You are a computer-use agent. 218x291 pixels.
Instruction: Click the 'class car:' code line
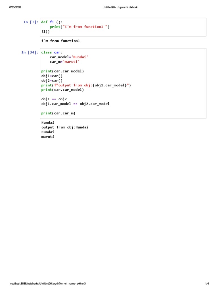tap(52, 52)
